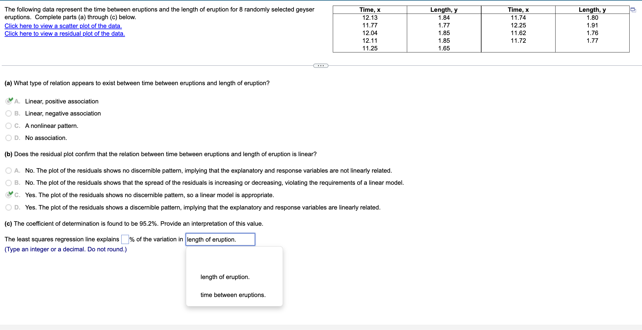Select part b option C, linear model appropriate

click(x=9, y=195)
